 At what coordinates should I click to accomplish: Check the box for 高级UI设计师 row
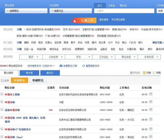pos(2,109)
